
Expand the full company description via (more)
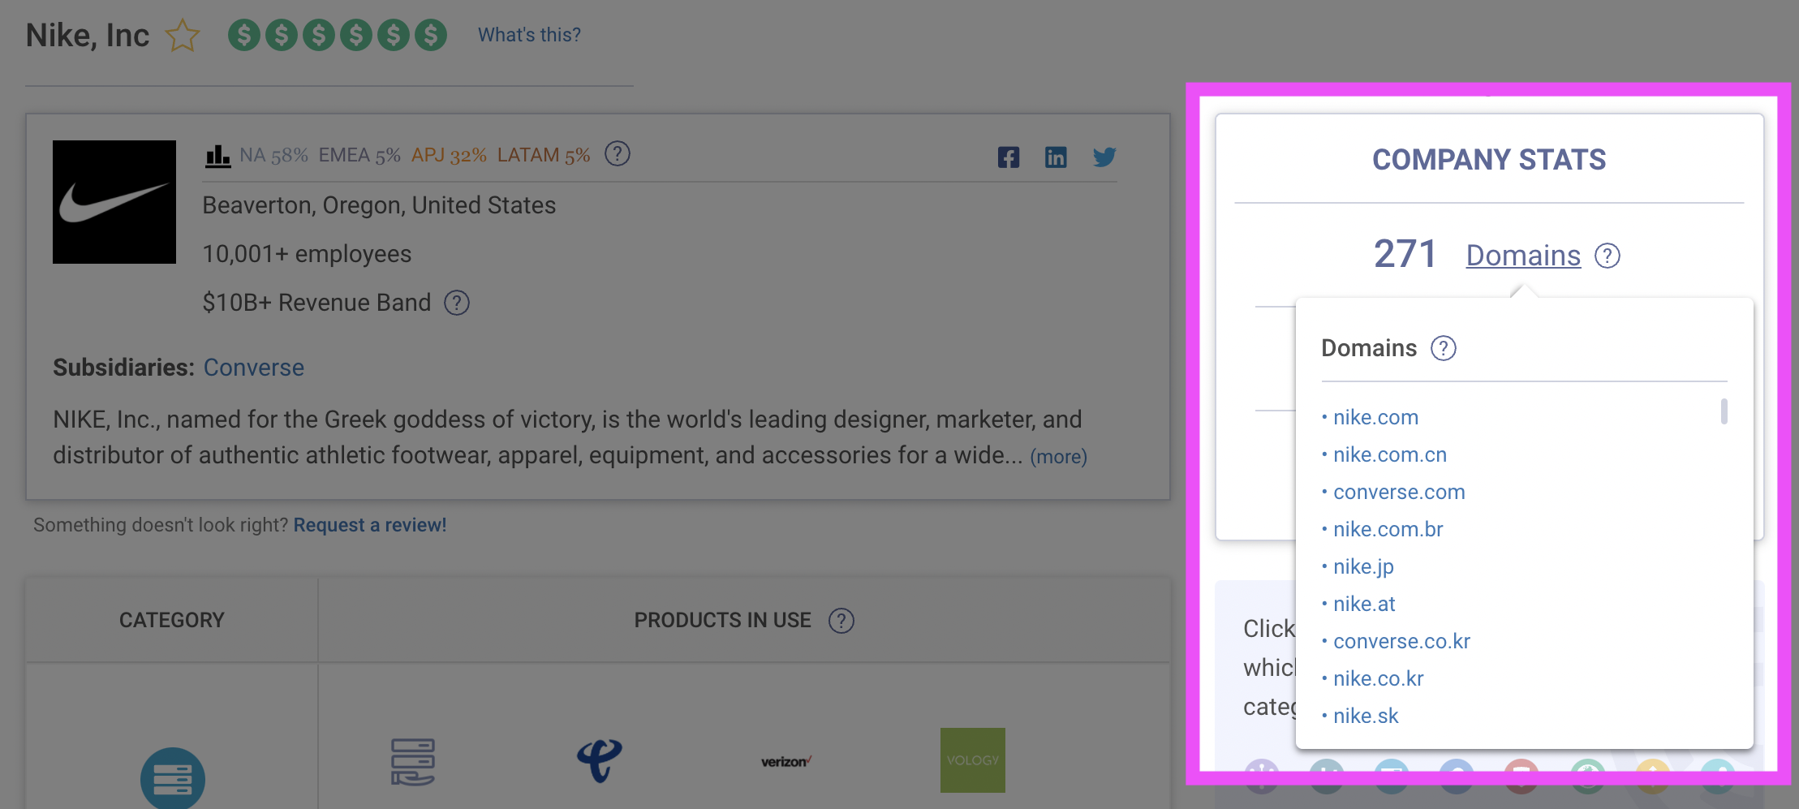click(1057, 456)
